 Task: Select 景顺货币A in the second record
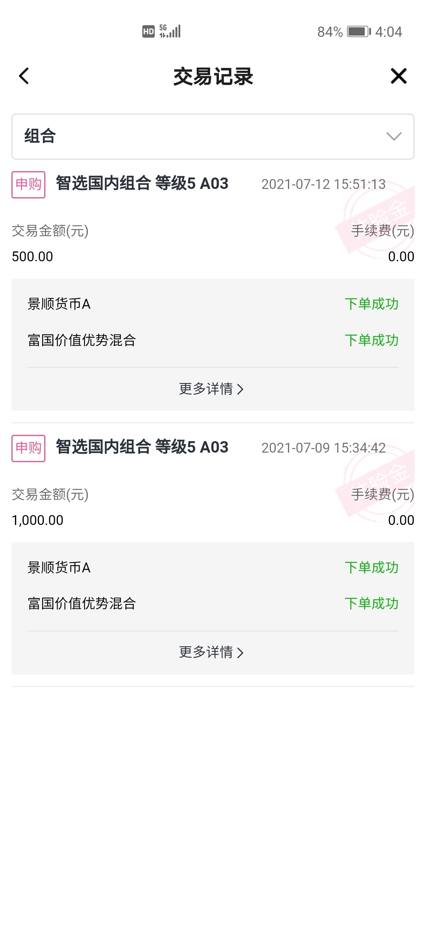point(59,568)
